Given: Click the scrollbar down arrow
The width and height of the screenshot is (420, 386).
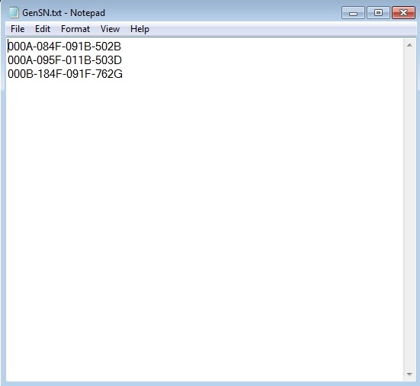Looking at the screenshot, I should pos(409,374).
